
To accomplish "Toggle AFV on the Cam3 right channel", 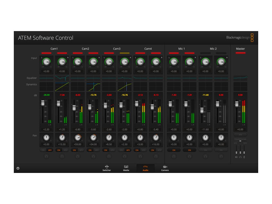I will [128, 150].
